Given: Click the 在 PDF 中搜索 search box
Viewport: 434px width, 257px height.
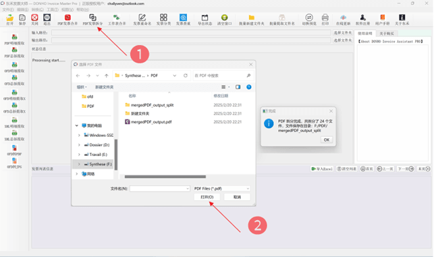Looking at the screenshot, I should (x=223, y=76).
